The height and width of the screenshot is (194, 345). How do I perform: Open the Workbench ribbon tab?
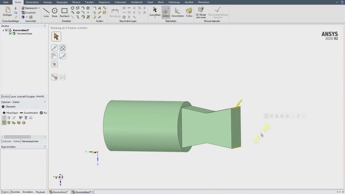(x=136, y=2)
